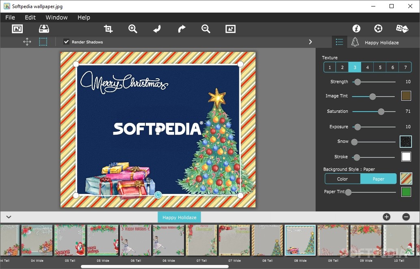Select Texture 1
Viewport: 420px width, 269px height.
pyautogui.click(x=330, y=67)
